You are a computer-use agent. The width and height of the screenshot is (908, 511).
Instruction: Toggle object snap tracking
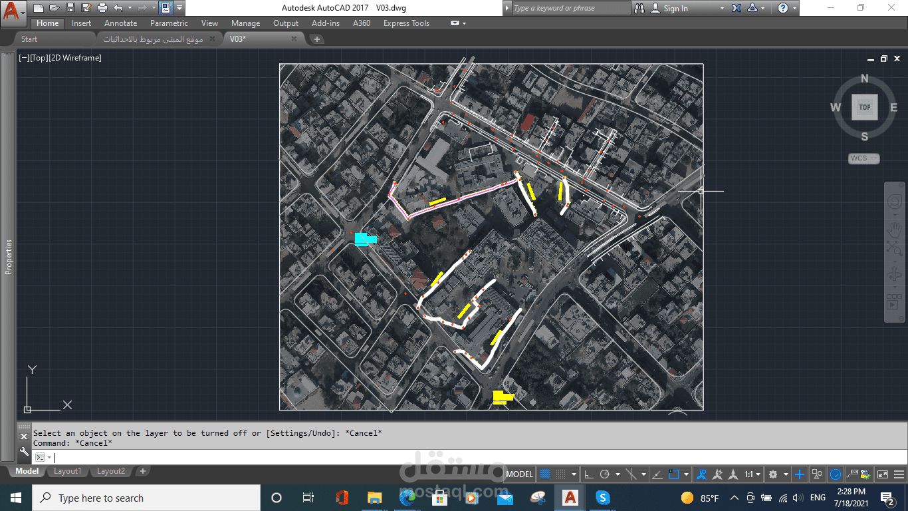(x=657, y=474)
